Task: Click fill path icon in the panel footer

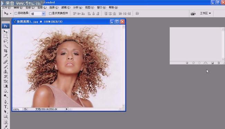Action: pyautogui.click(x=187, y=63)
